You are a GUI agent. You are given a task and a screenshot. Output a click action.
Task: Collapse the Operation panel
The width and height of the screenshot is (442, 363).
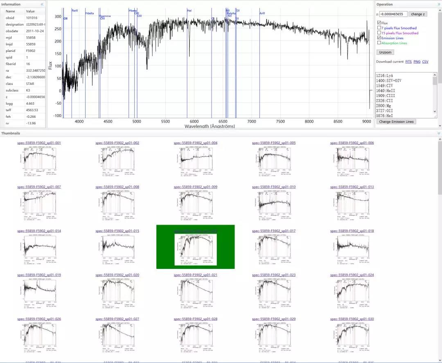coord(439,4)
